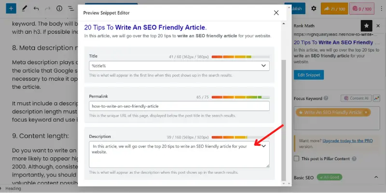Image resolution: width=386 pixels, height=193 pixels.
Task: Select the pencil Tools icon
Action: (x=24, y=9)
